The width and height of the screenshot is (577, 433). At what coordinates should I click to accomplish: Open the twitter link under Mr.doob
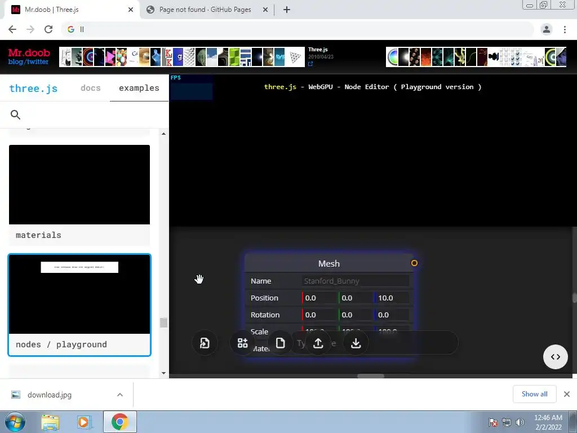(37, 62)
